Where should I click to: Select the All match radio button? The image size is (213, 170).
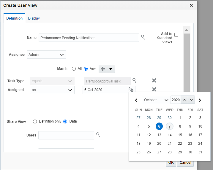(74, 69)
